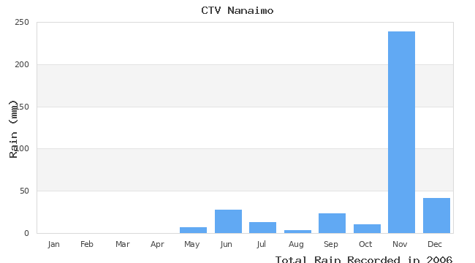Click the 'Dec' month label

click(435, 244)
